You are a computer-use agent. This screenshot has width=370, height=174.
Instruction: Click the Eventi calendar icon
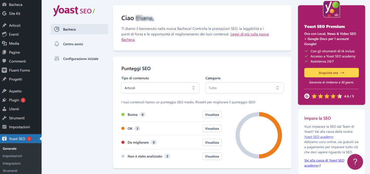click(4, 34)
